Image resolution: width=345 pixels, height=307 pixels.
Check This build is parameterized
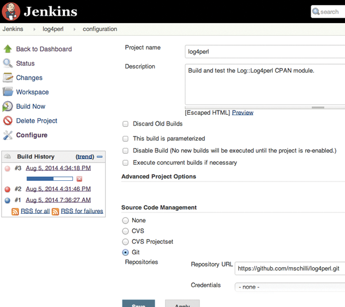pos(125,139)
